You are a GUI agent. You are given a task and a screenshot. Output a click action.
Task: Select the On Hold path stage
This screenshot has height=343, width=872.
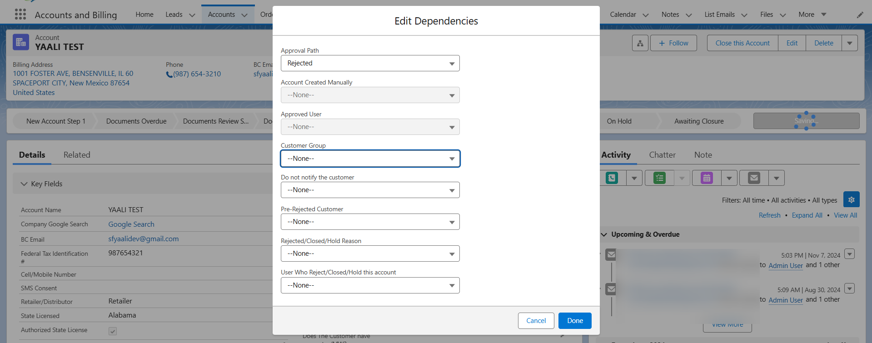pyautogui.click(x=619, y=121)
